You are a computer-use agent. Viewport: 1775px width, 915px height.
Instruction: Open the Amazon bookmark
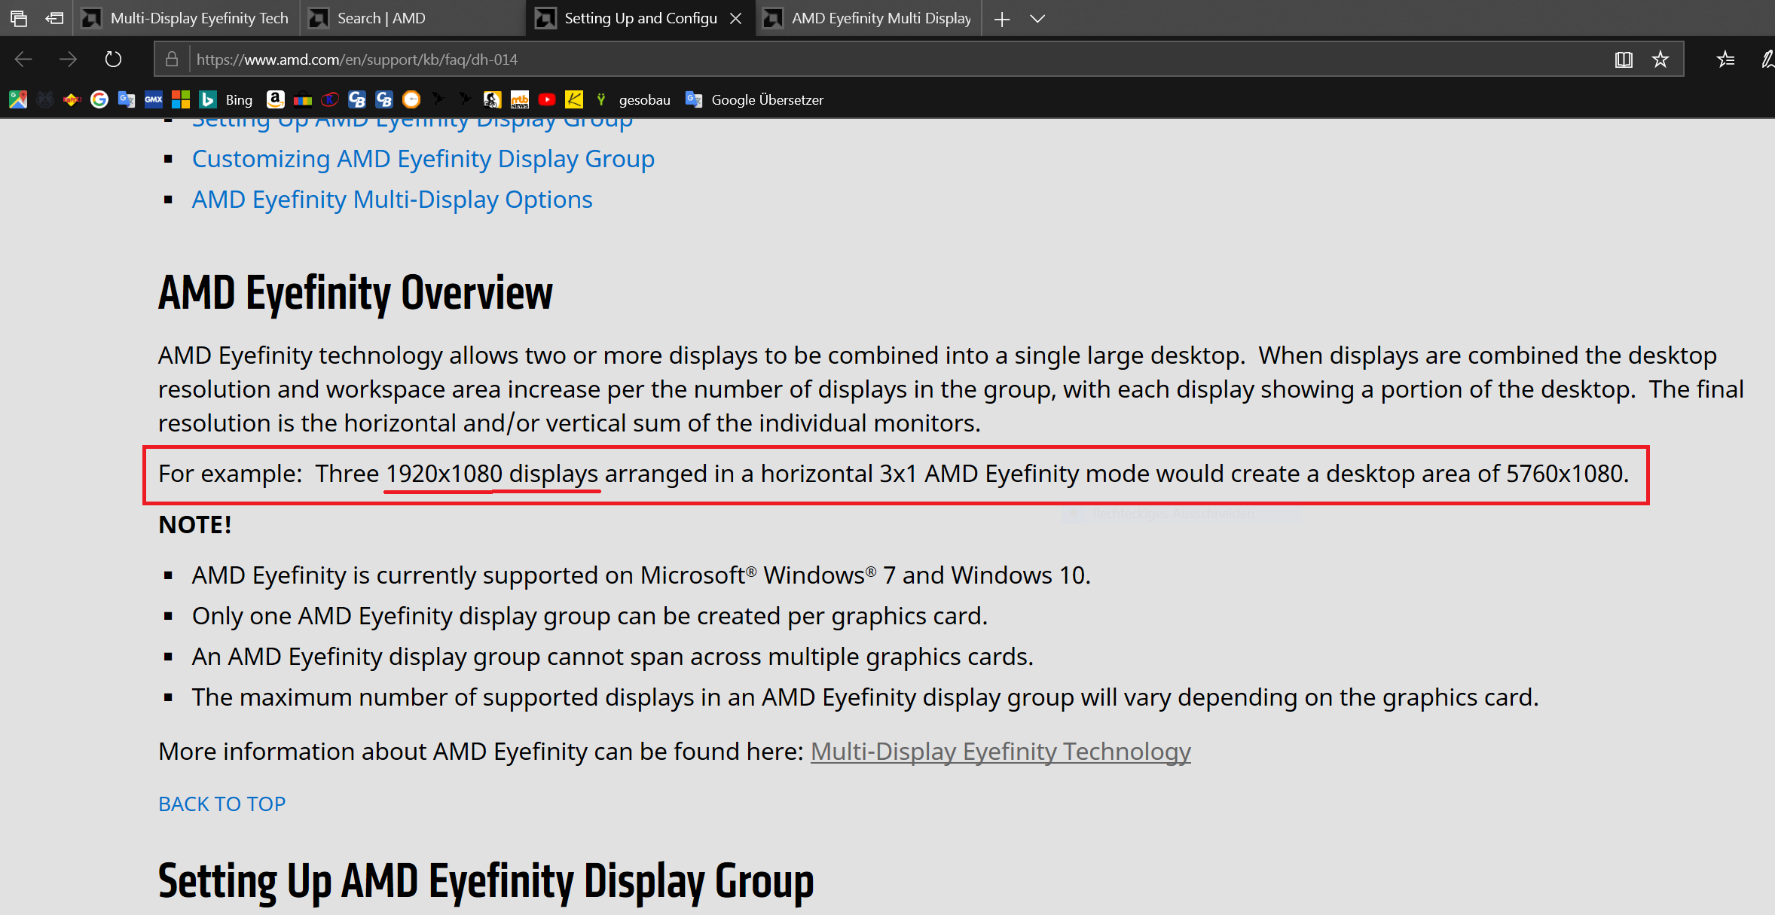tap(276, 99)
